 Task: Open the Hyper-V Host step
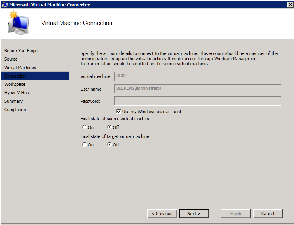17,93
